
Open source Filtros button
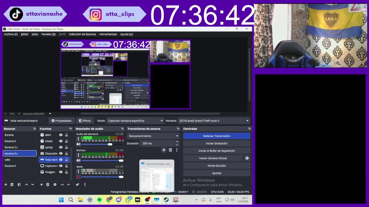[85, 121]
